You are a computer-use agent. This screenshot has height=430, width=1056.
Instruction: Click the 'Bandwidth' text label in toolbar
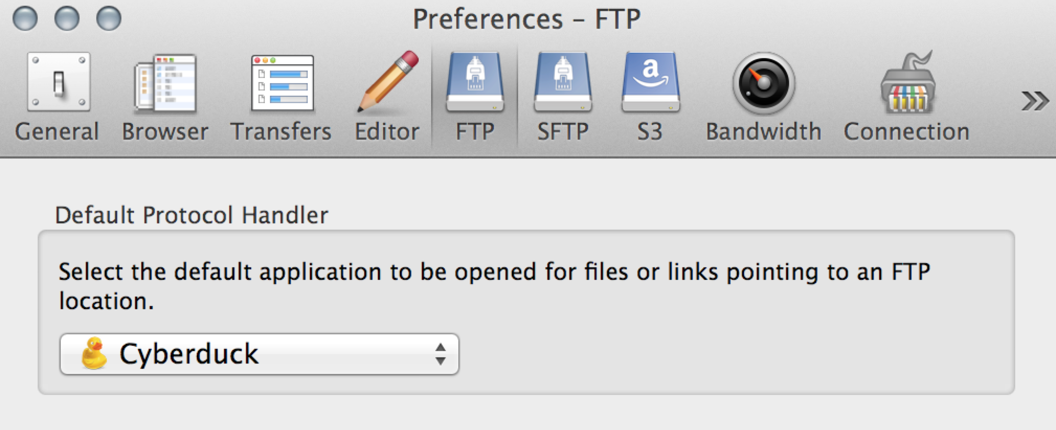[763, 131]
